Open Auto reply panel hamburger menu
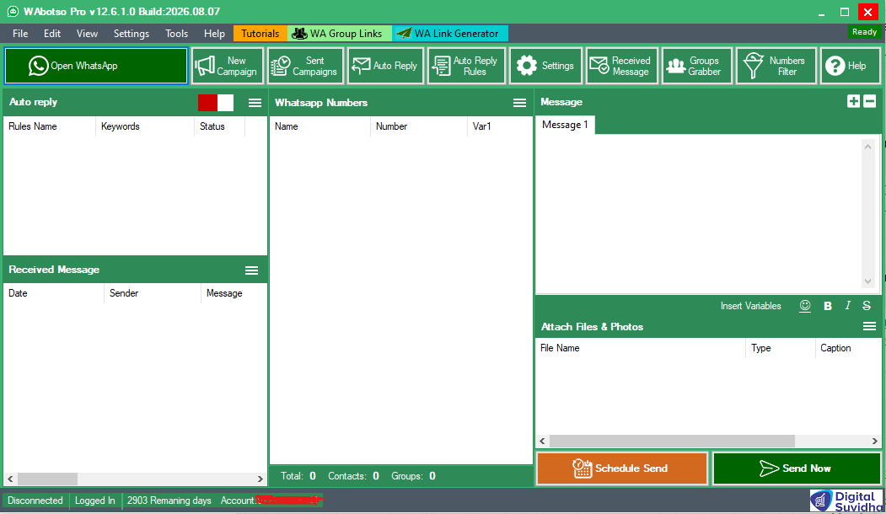 point(255,103)
